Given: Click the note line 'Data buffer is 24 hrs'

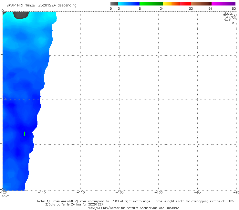Looking at the screenshot, I should point(74,205).
